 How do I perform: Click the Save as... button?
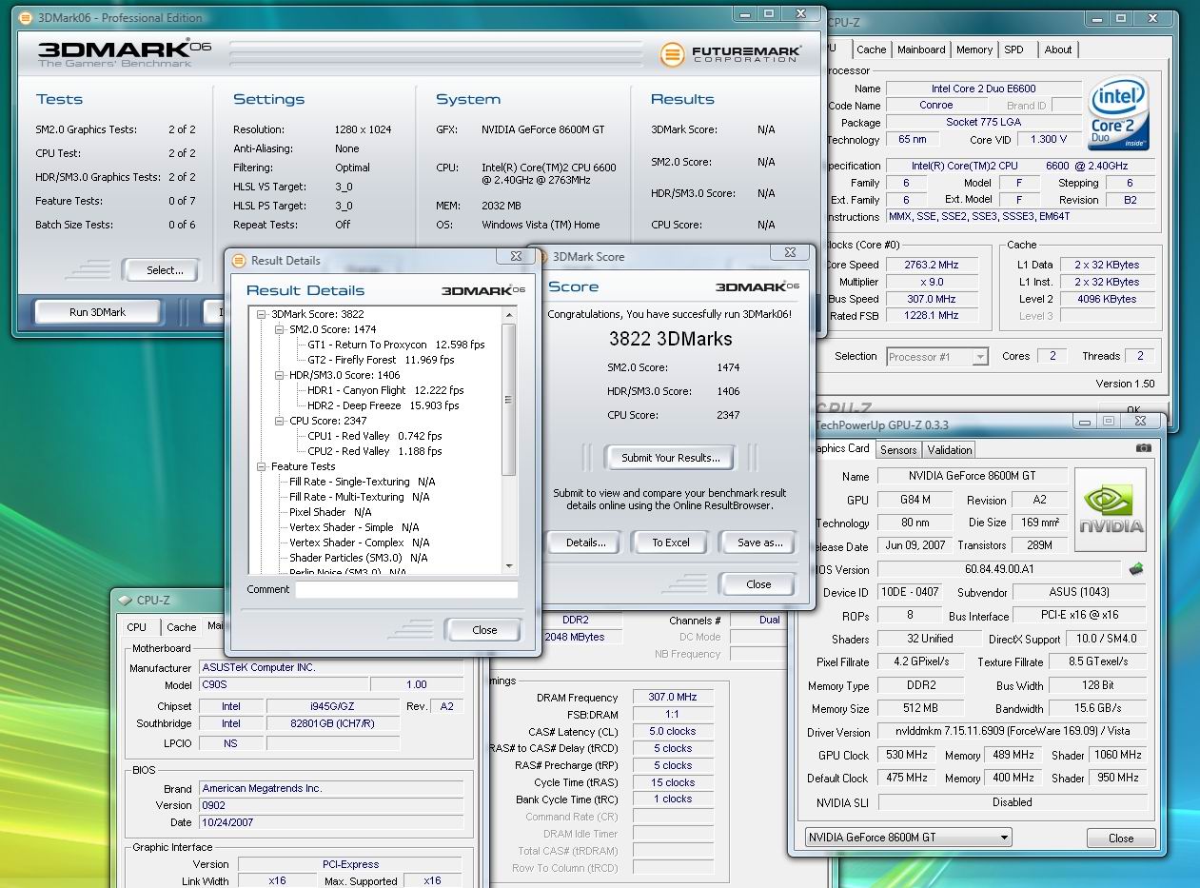pyautogui.click(x=759, y=543)
